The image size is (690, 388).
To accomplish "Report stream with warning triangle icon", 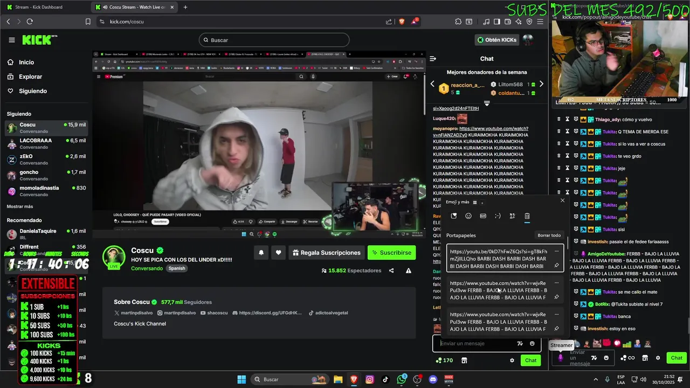I will (409, 271).
